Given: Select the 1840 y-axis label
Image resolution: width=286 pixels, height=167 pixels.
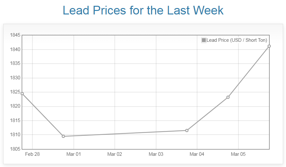Looking at the screenshot, I should pyautogui.click(x=15, y=49).
